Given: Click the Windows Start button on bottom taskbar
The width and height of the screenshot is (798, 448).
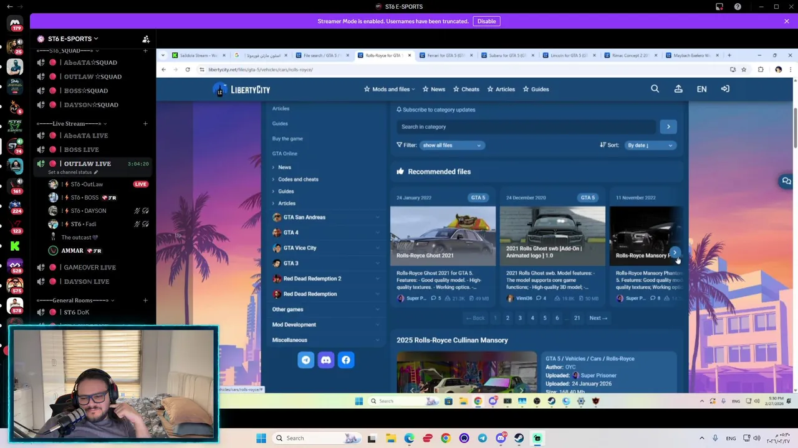Looking at the screenshot, I should pyautogui.click(x=261, y=438).
